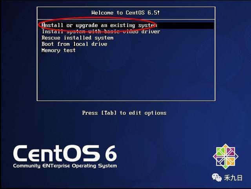Viewport: 251px width, 189px height.
Task: Click the CentOS pinwheel logo icon
Action: [226, 156]
